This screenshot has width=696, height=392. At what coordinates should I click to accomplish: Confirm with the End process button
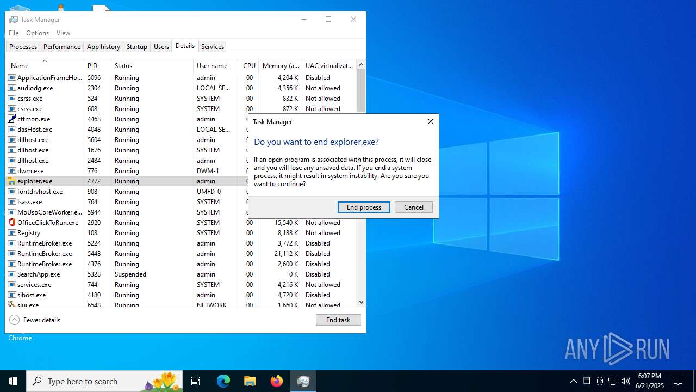click(364, 207)
